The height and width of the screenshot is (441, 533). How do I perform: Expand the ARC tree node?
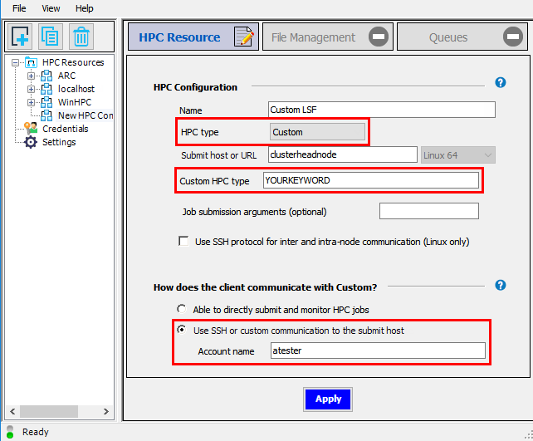(31, 76)
